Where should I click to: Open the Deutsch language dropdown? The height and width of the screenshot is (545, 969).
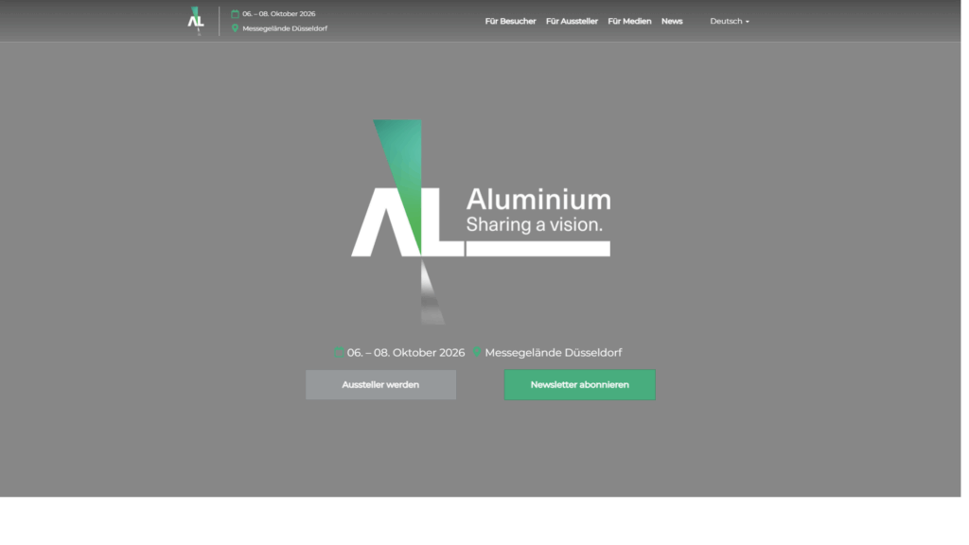pyautogui.click(x=729, y=21)
